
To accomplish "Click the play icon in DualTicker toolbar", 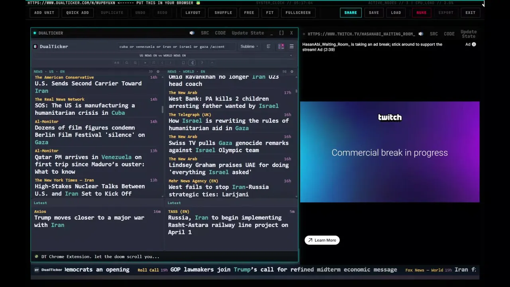I will 145,63.
